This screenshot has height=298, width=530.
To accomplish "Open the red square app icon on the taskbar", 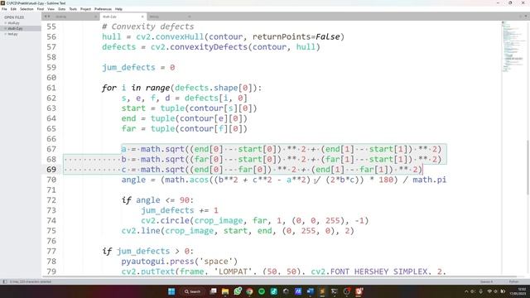I will [x=359, y=291].
